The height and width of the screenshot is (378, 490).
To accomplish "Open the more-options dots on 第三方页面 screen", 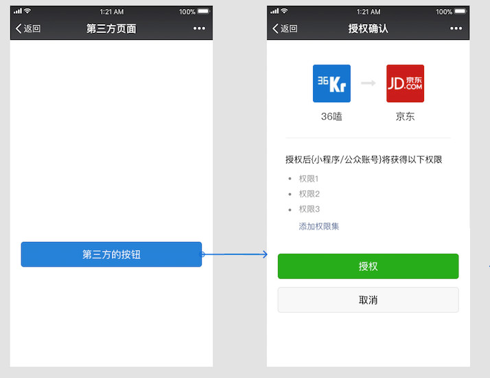I will [x=199, y=28].
